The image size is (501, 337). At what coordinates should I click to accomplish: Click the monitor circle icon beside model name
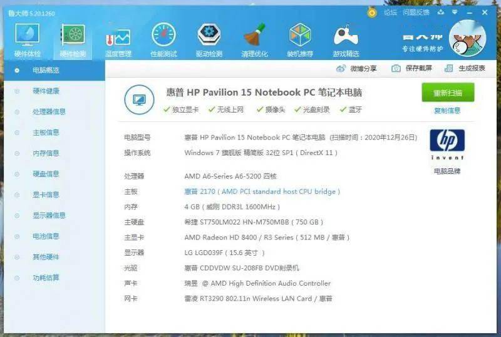(x=139, y=99)
